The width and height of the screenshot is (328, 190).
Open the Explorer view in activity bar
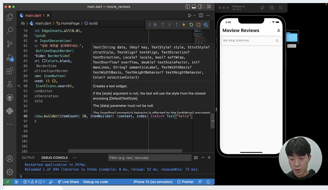tap(10, 17)
